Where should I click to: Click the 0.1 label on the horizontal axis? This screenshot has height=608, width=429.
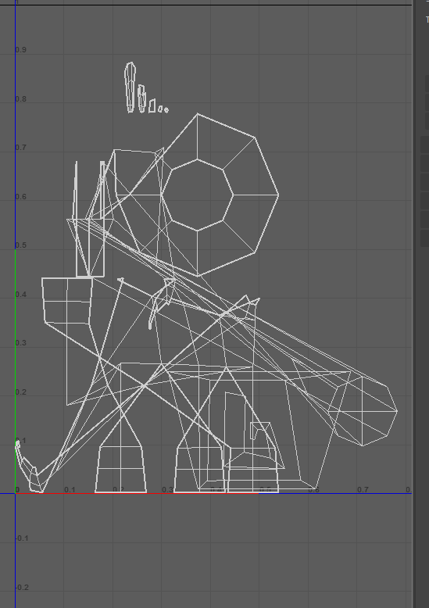click(x=70, y=490)
